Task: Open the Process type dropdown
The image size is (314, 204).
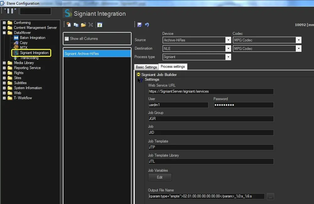Action: pyautogui.click(x=228, y=57)
